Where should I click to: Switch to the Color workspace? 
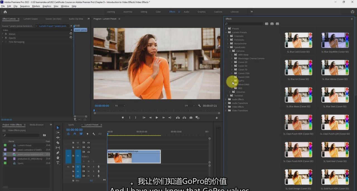pos(158,12)
